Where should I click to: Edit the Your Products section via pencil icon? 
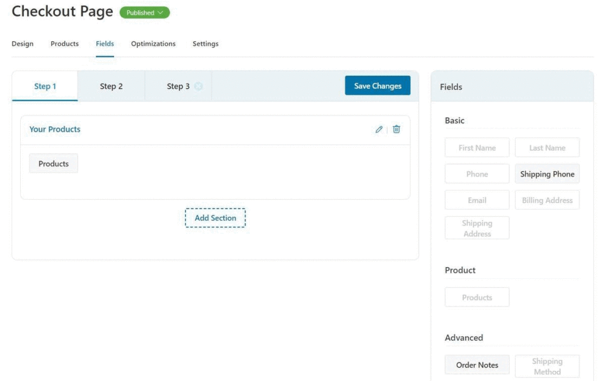(379, 129)
